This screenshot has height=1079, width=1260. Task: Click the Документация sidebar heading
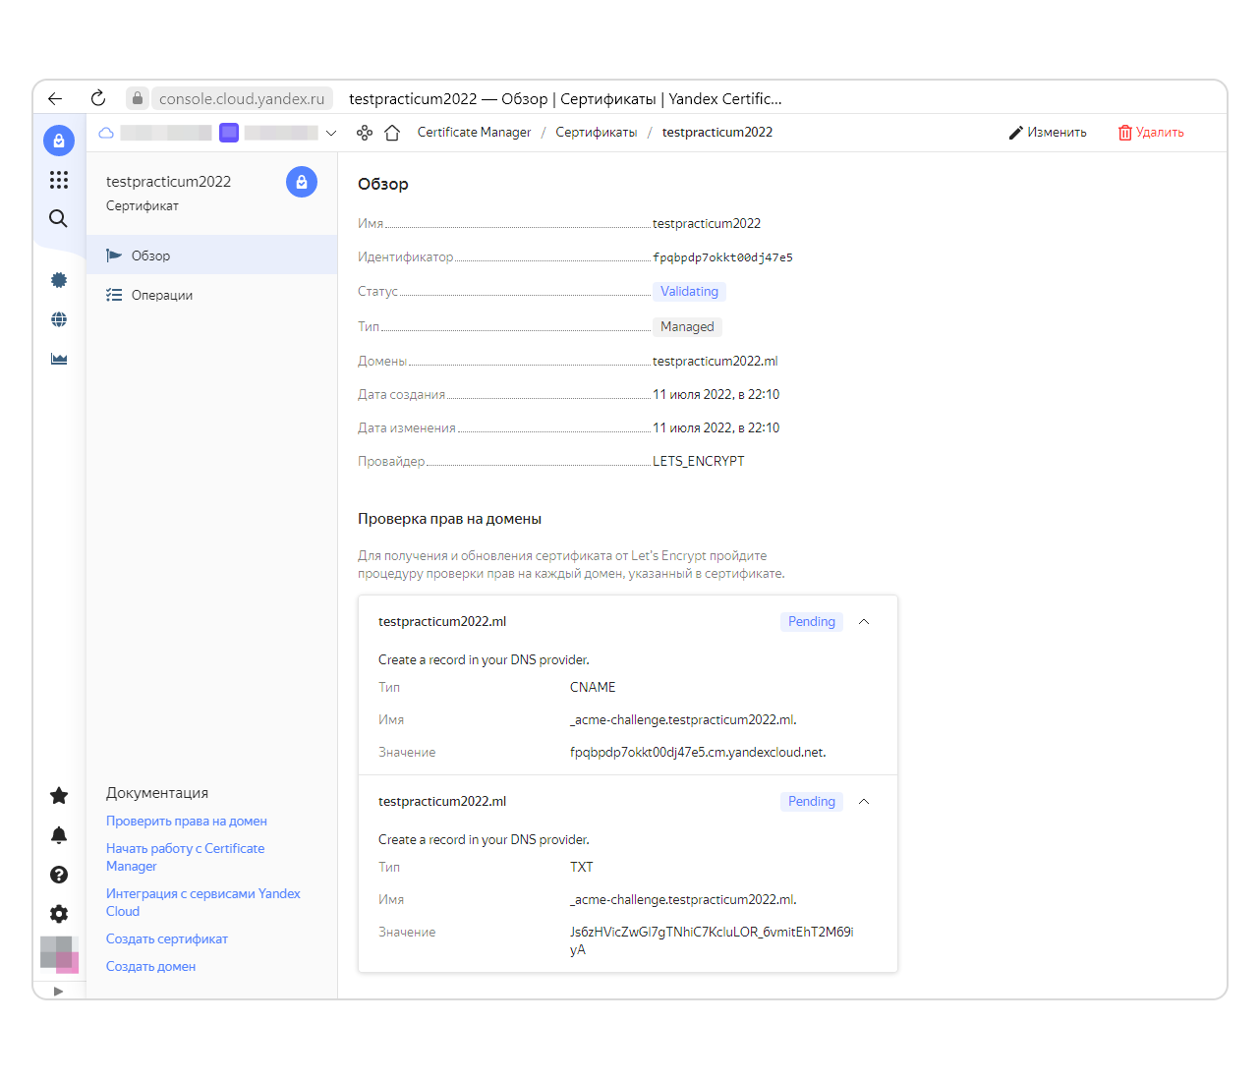157,793
